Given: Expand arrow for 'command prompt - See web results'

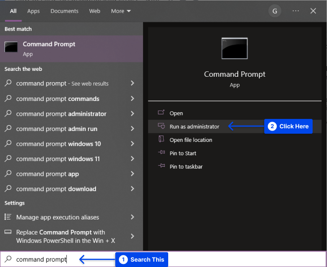Looking at the screenshot, I should [x=132, y=83].
